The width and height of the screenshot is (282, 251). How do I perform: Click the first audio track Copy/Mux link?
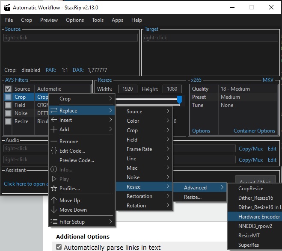(251, 149)
